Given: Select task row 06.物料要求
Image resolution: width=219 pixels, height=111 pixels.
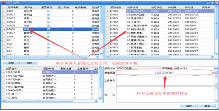Looking at the screenshot, I should click(x=160, y=33).
